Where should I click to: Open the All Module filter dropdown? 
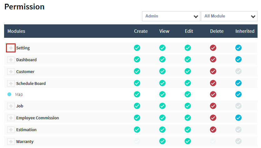point(229,16)
